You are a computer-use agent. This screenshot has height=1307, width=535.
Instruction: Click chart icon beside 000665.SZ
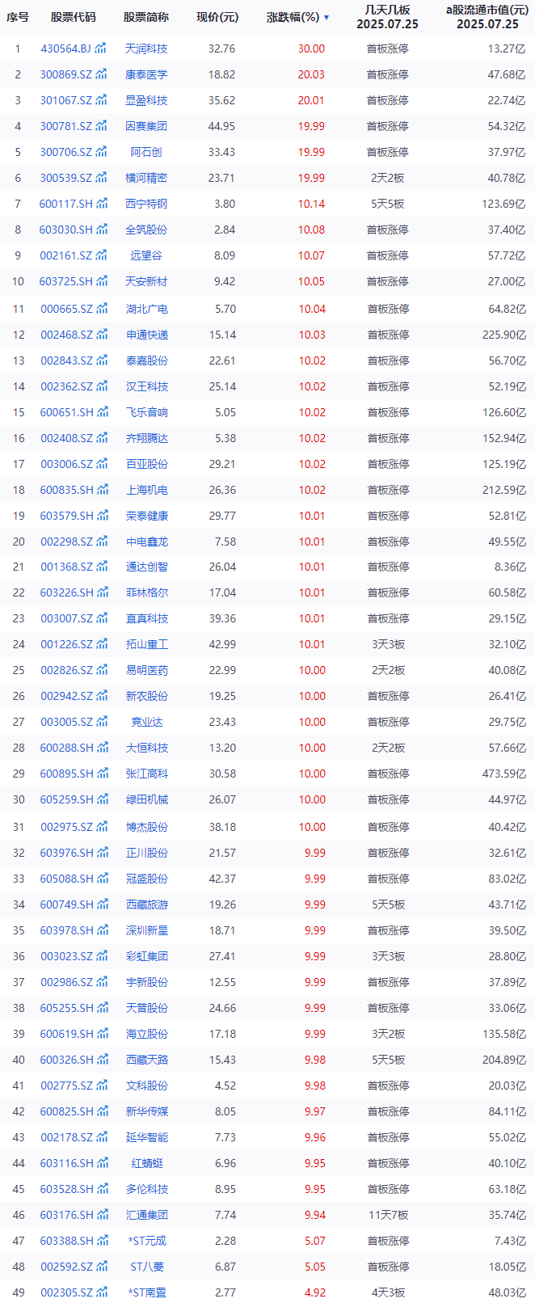click(x=102, y=309)
